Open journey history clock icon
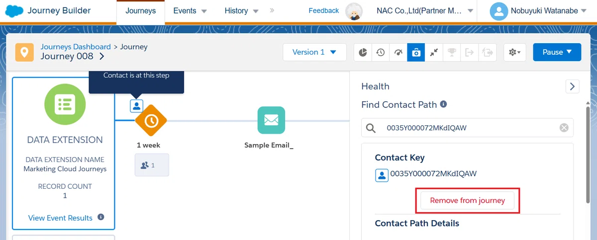The width and height of the screenshot is (597, 240). tap(381, 52)
